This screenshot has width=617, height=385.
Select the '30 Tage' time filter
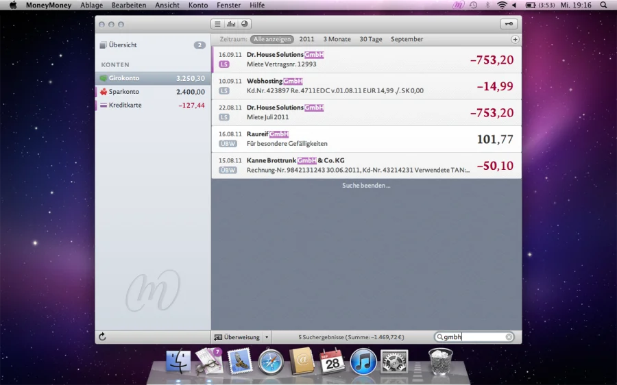pos(371,40)
